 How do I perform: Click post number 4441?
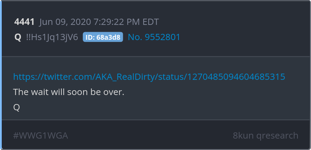click(24, 22)
